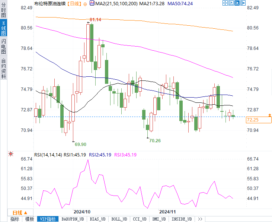Select the VIP指标 tab
Viewport: 272px width, 222px height.
tap(48, 219)
